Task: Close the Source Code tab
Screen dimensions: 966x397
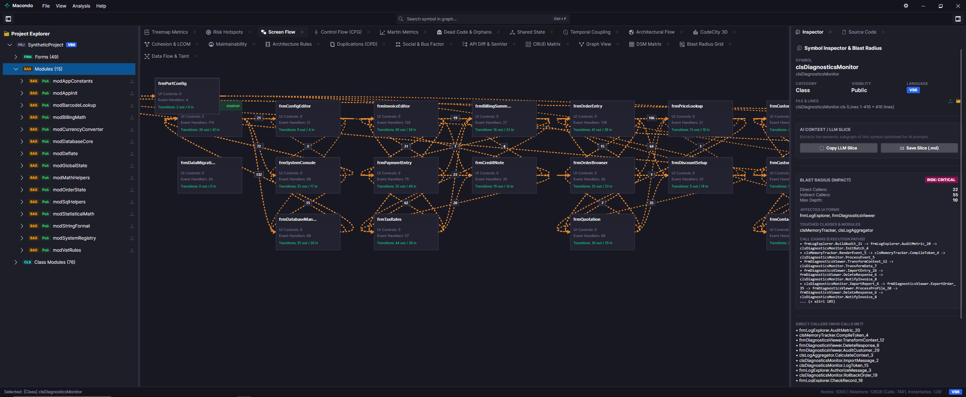Action: pos(883,32)
